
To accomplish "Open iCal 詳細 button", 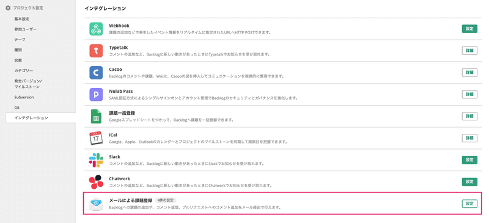I will tap(469, 138).
